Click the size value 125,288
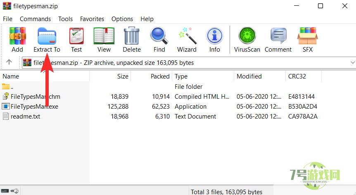The image size is (356, 195). click(x=118, y=107)
